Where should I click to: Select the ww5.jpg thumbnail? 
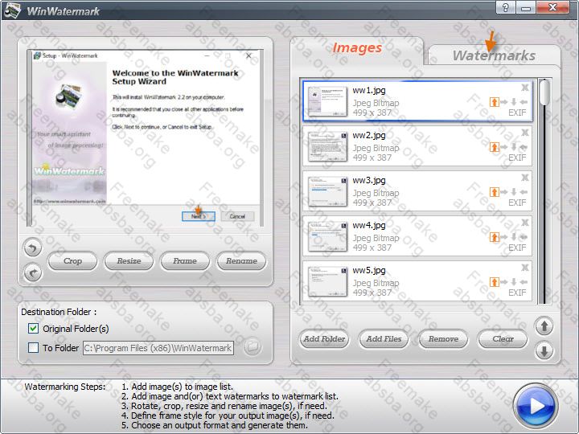(327, 281)
